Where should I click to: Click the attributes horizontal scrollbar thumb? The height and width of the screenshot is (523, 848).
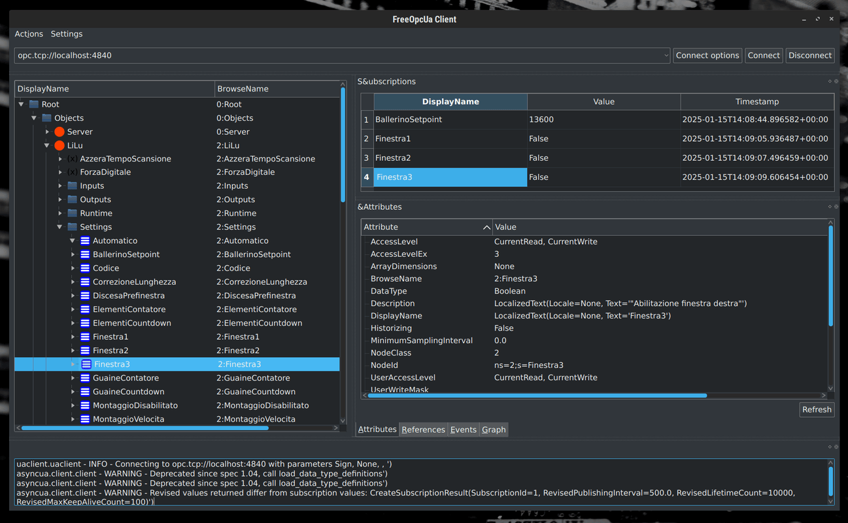[x=537, y=396]
